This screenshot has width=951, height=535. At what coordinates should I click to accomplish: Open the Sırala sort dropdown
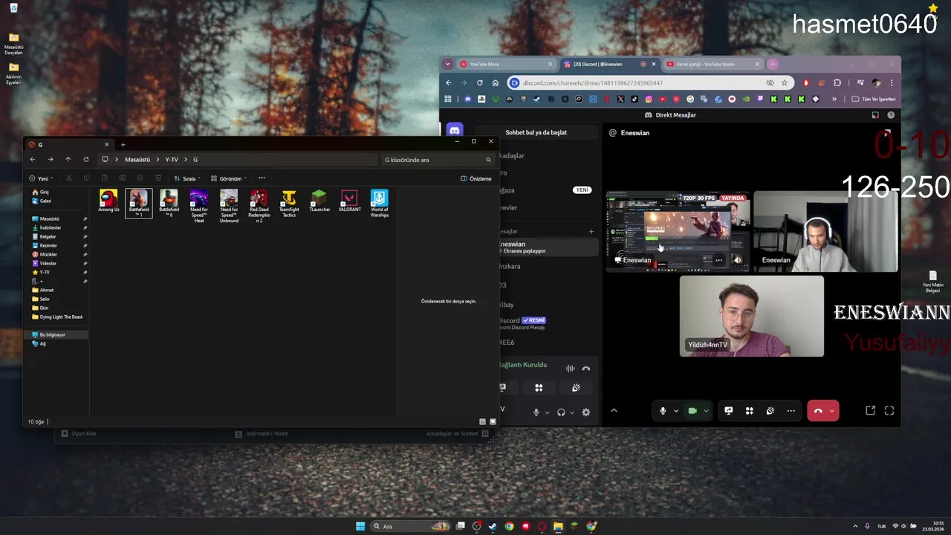187,178
